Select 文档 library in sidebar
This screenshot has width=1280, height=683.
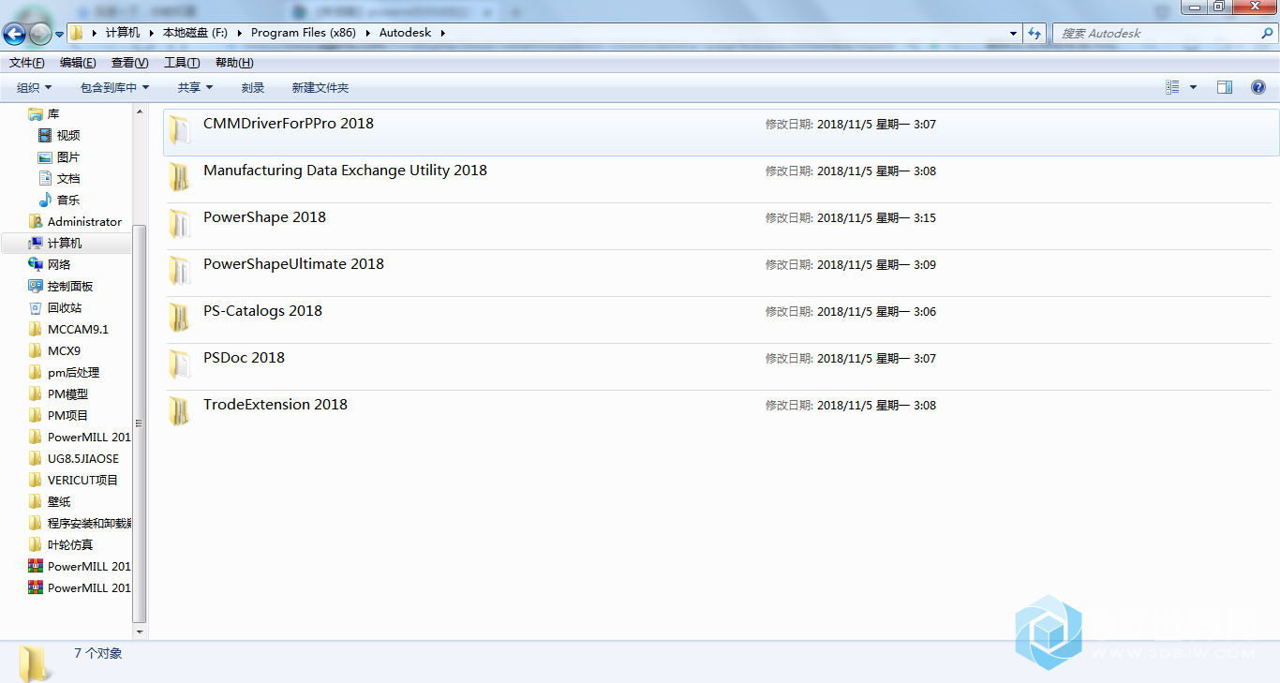click(68, 178)
